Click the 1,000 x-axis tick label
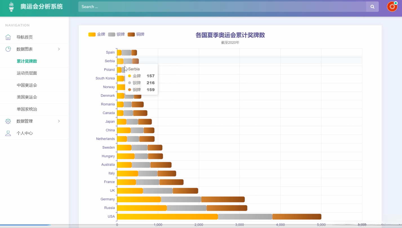This screenshot has height=228, width=402. click(x=158, y=225)
